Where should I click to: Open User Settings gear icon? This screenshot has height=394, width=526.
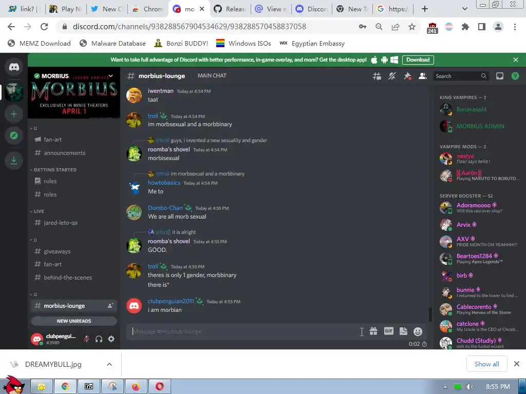[111, 339]
